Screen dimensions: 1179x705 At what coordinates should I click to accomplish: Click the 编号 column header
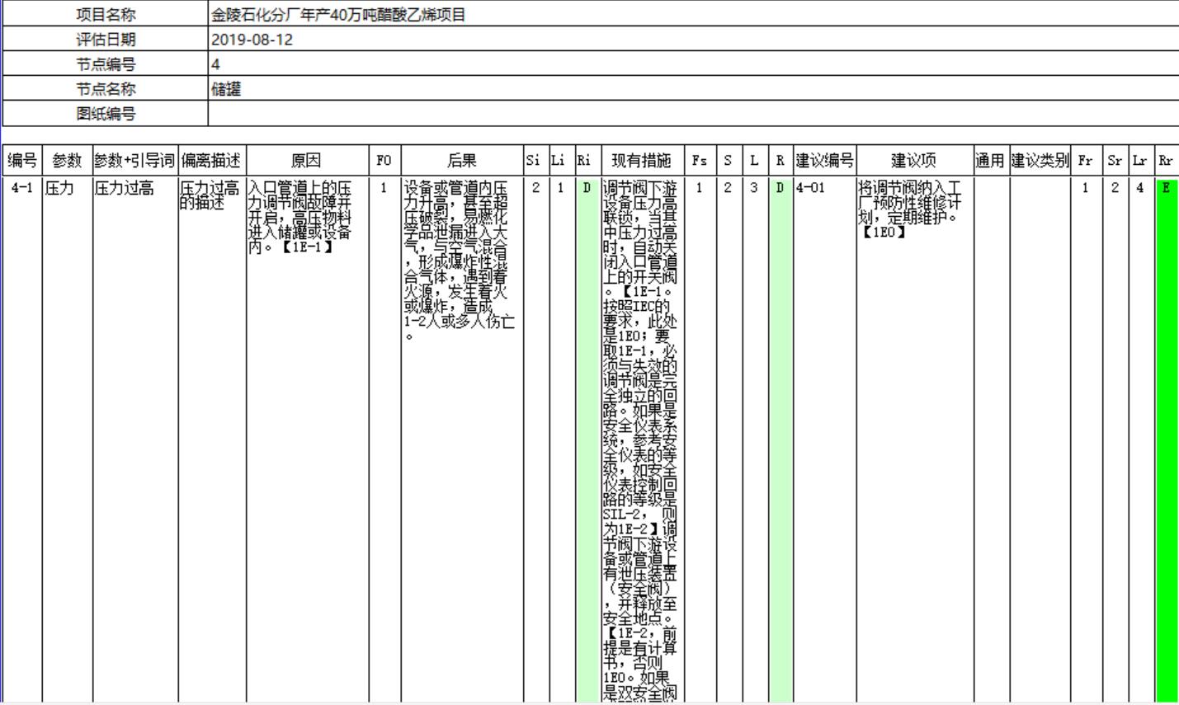(22, 161)
